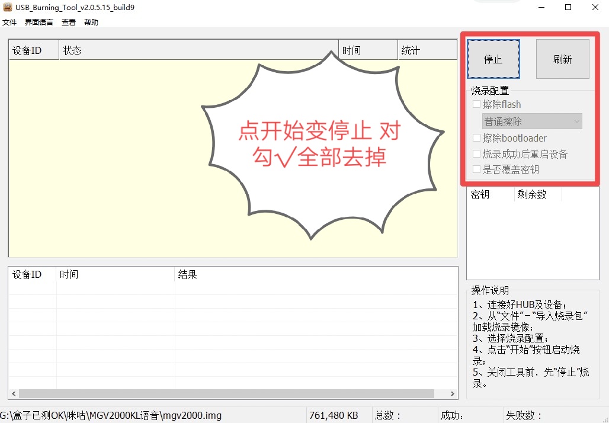
Task: Click the horizontal scrollbar right arrow
Action: point(453,393)
